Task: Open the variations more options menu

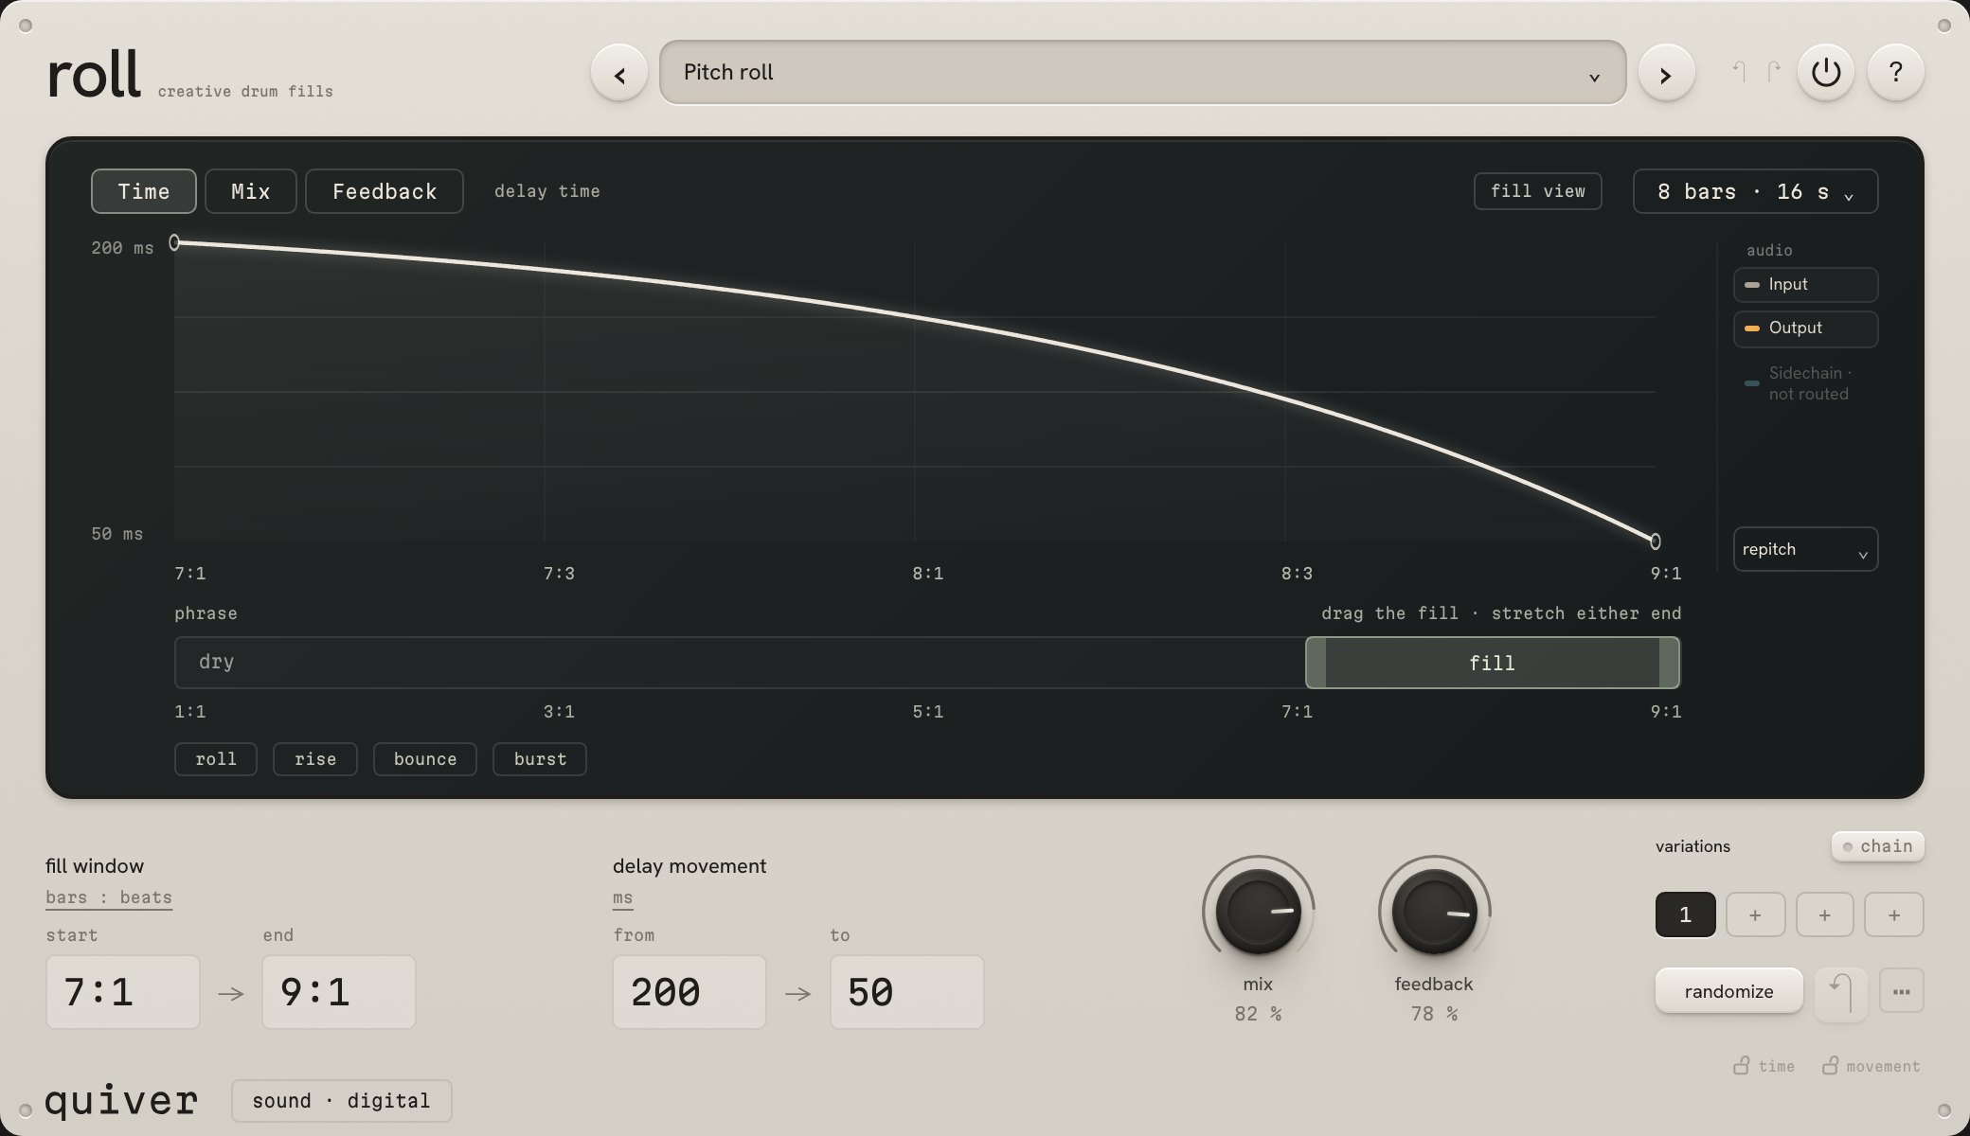Action: (1901, 991)
